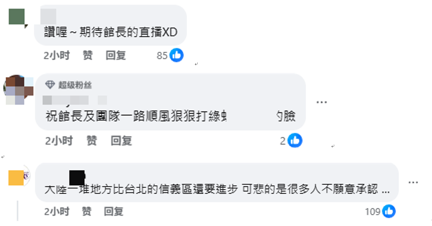
Task: Click the diamond super fan badge icon
Action: 50,85
